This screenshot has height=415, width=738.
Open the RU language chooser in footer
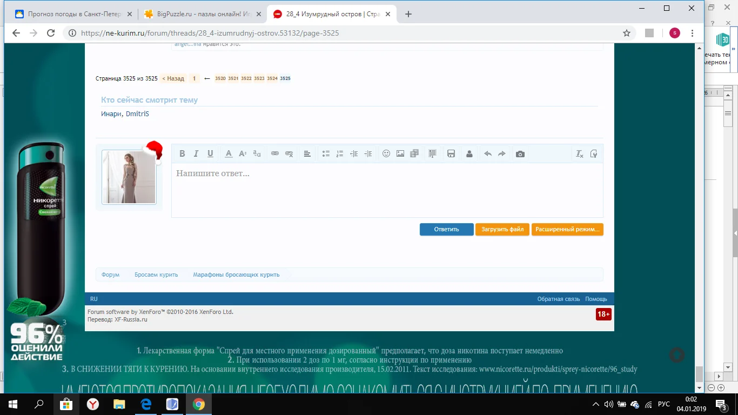[x=94, y=299]
